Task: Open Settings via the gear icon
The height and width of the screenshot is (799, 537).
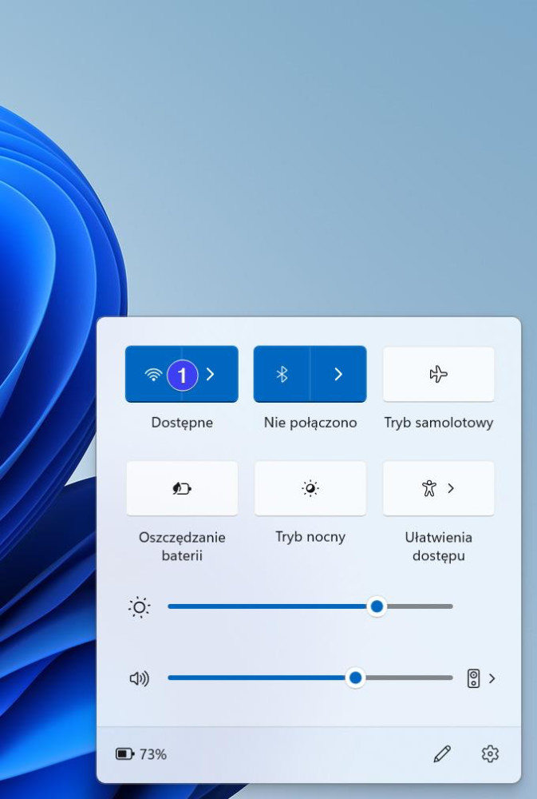Action: point(490,753)
